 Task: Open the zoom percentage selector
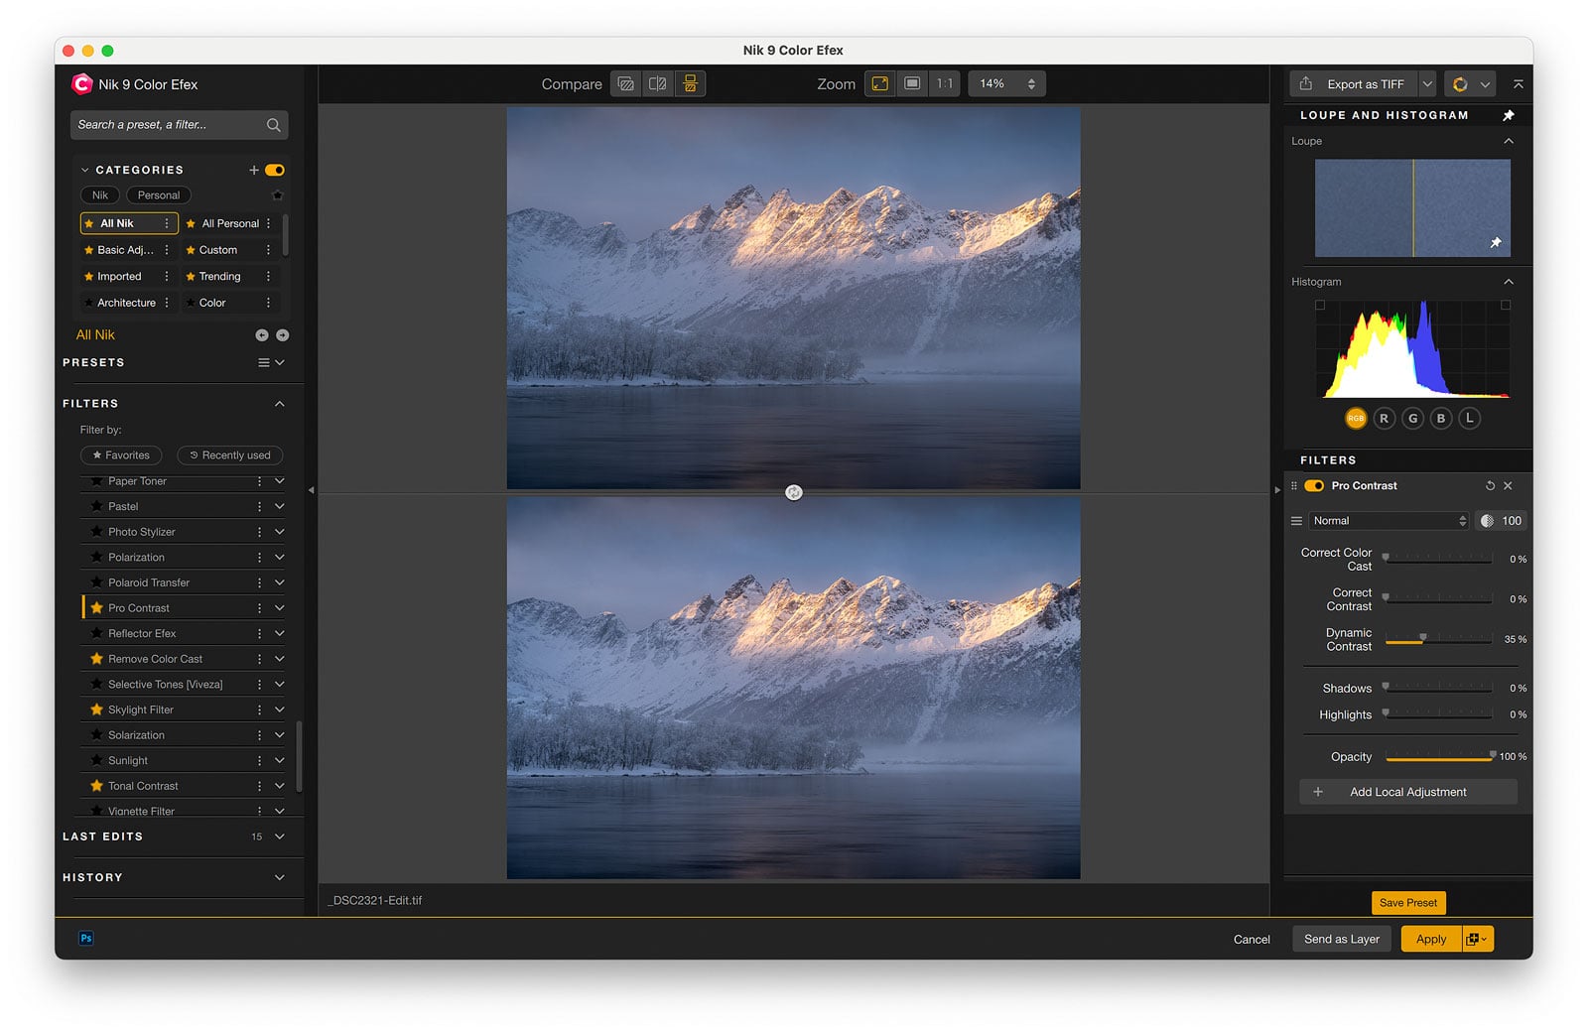(1006, 84)
